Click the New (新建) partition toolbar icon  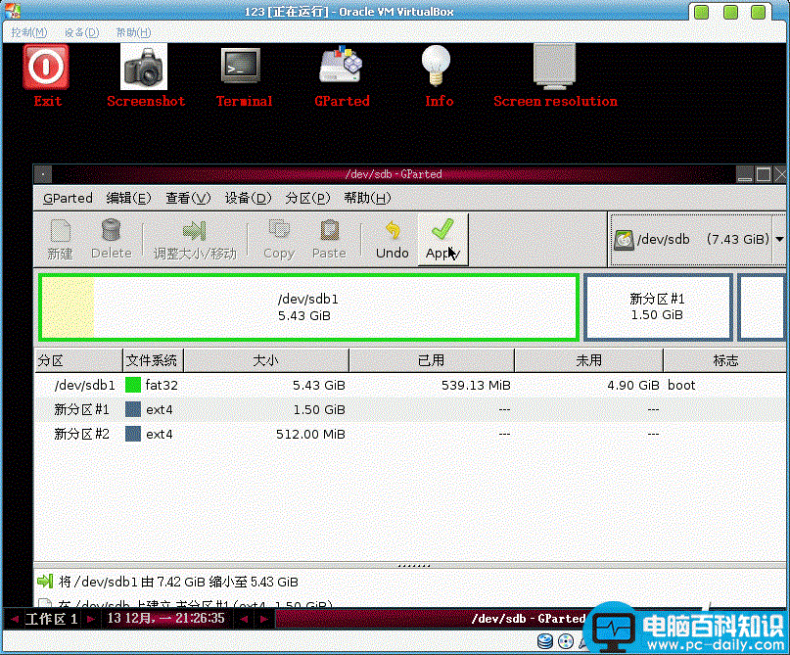pos(60,239)
